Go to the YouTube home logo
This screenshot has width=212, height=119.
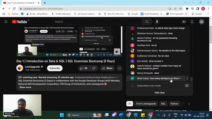(19, 21)
